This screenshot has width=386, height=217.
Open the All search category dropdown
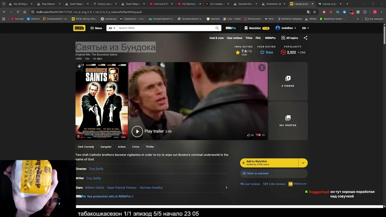tap(112, 28)
